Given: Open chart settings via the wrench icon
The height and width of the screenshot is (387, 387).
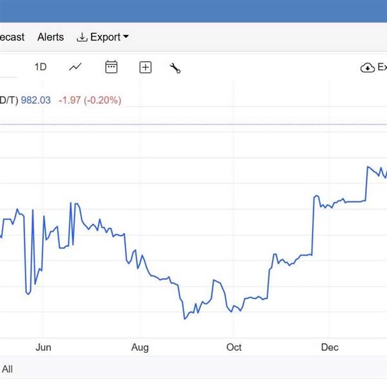Looking at the screenshot, I should click(x=175, y=68).
